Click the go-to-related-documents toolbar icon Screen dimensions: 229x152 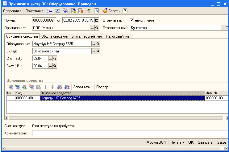tap(65, 11)
